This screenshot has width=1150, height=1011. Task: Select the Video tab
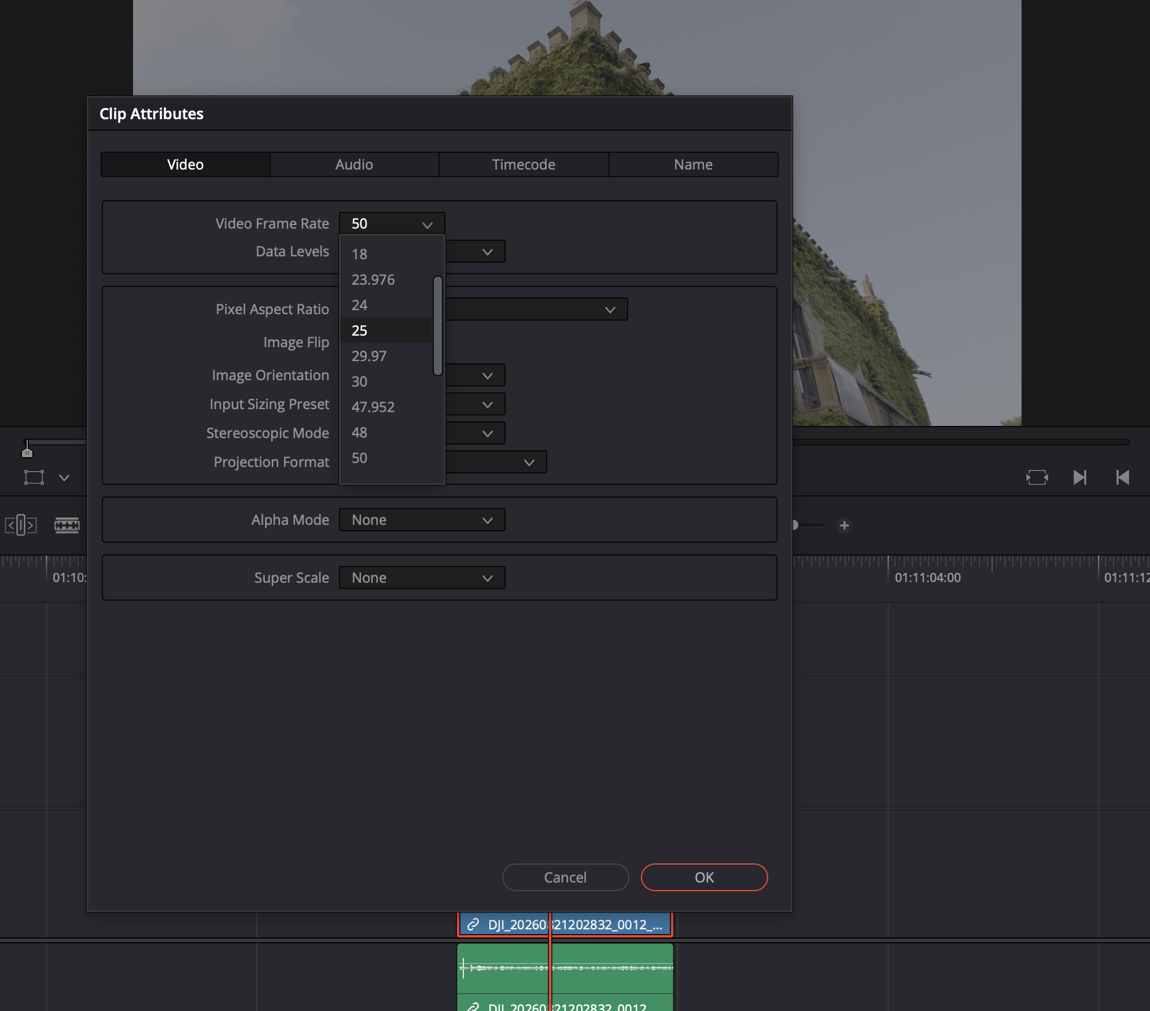[x=185, y=164]
